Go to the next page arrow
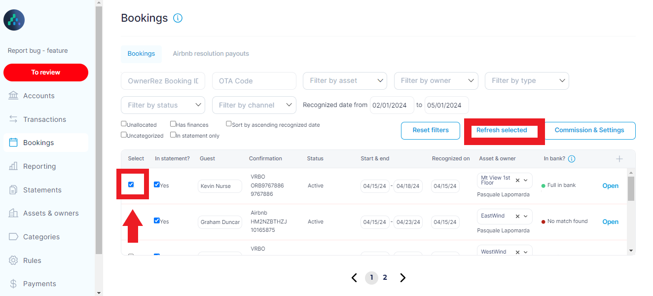Screen dimensions: 653x296 coord(402,278)
